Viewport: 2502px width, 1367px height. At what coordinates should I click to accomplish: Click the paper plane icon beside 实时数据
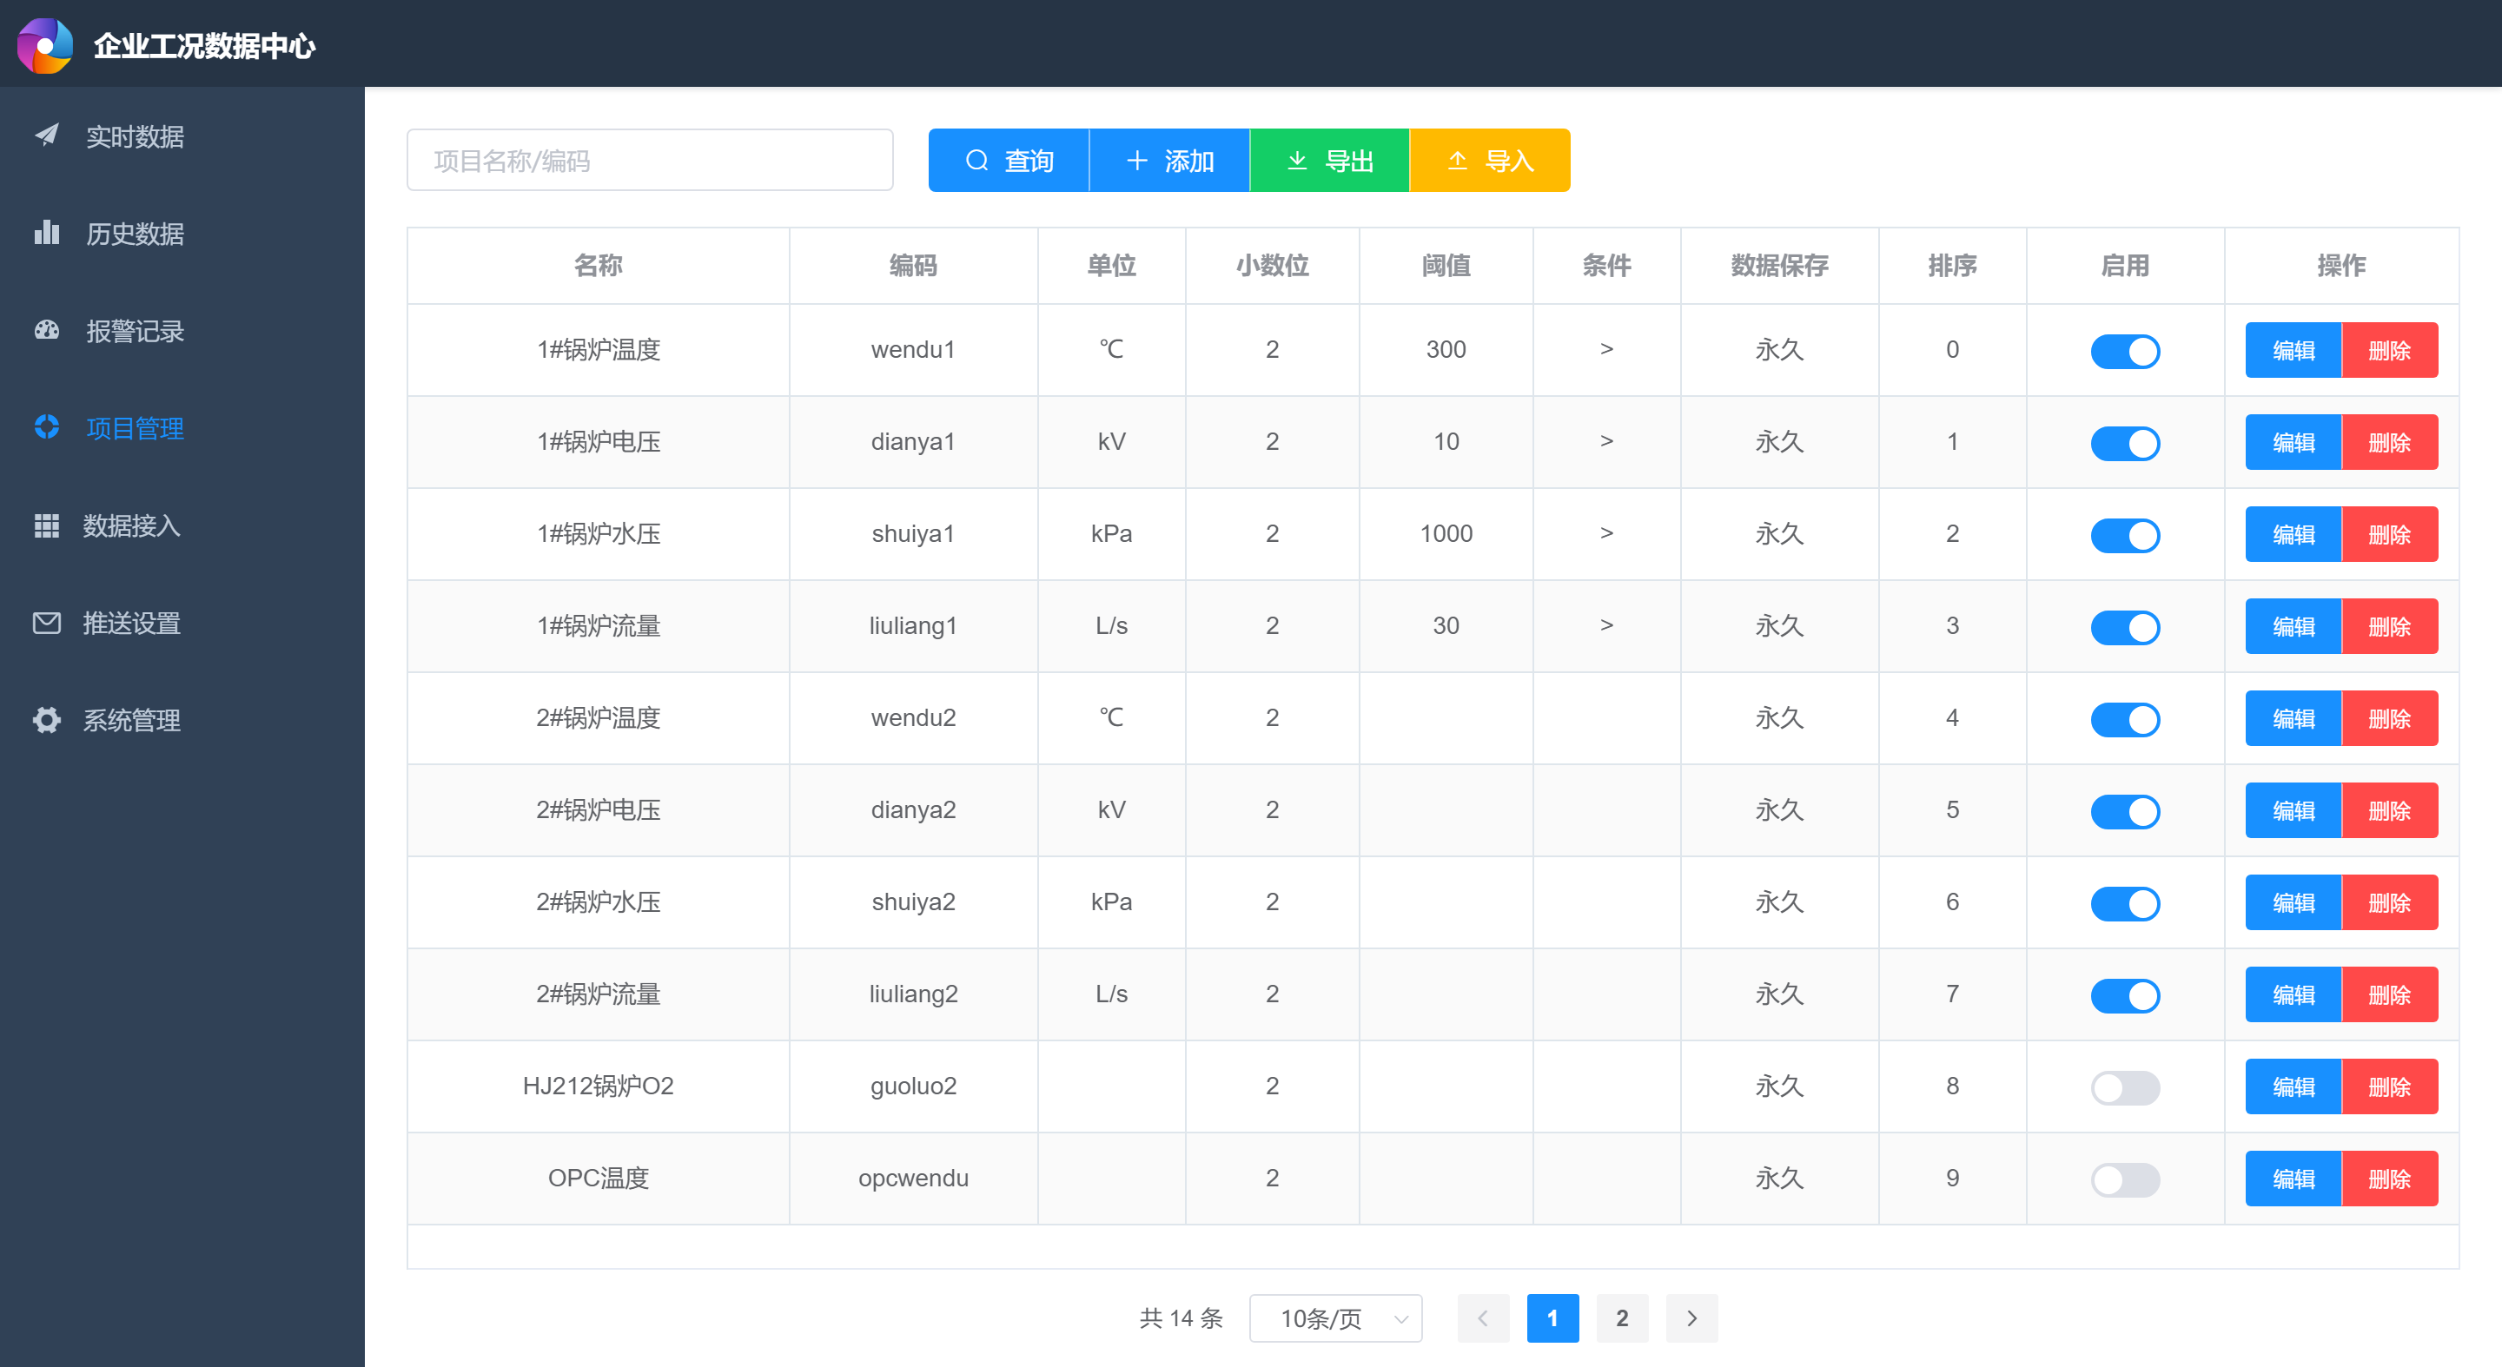[47, 134]
